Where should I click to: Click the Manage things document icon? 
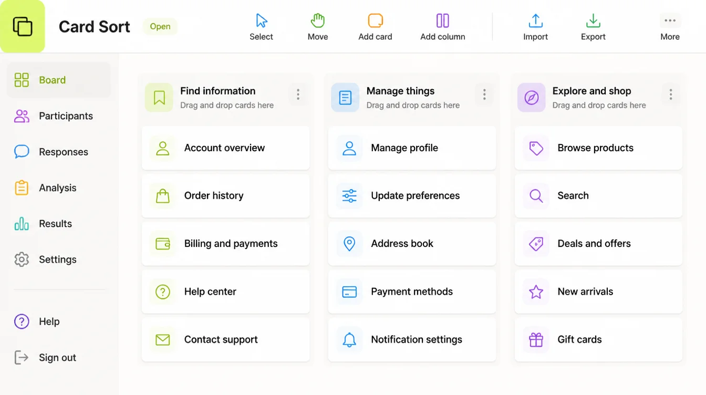click(345, 98)
